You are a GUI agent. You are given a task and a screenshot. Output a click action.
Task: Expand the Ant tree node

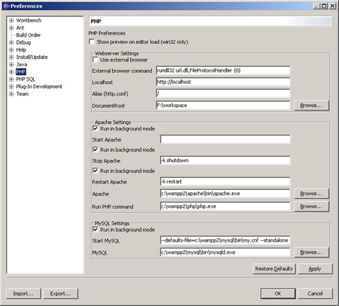(12, 28)
